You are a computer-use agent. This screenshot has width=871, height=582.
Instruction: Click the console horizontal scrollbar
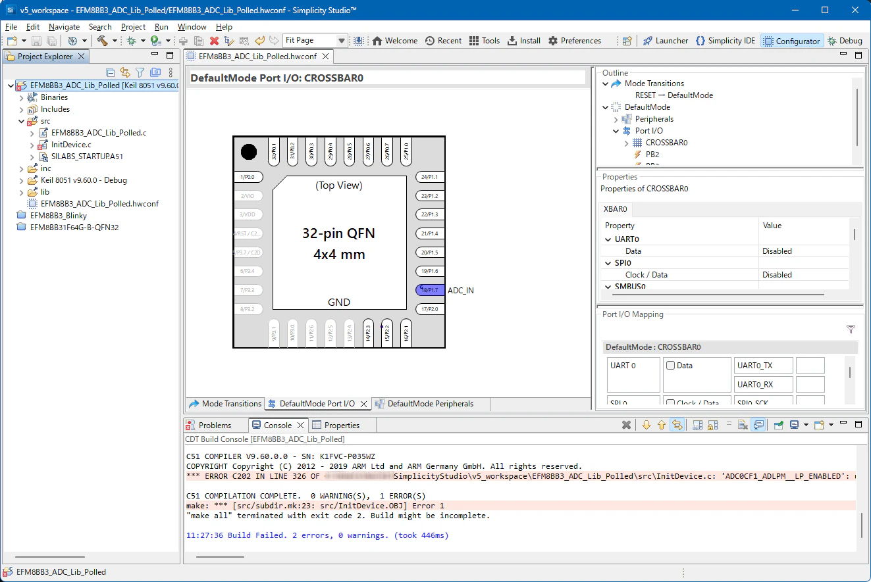point(220,557)
